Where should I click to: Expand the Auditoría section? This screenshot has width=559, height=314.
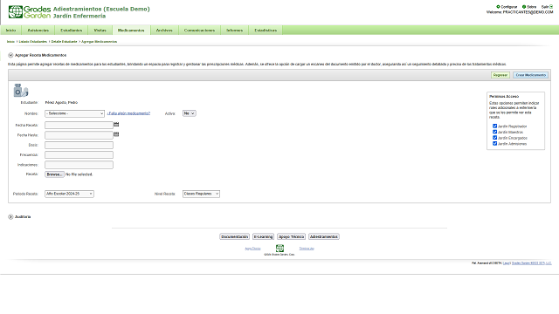click(10, 217)
